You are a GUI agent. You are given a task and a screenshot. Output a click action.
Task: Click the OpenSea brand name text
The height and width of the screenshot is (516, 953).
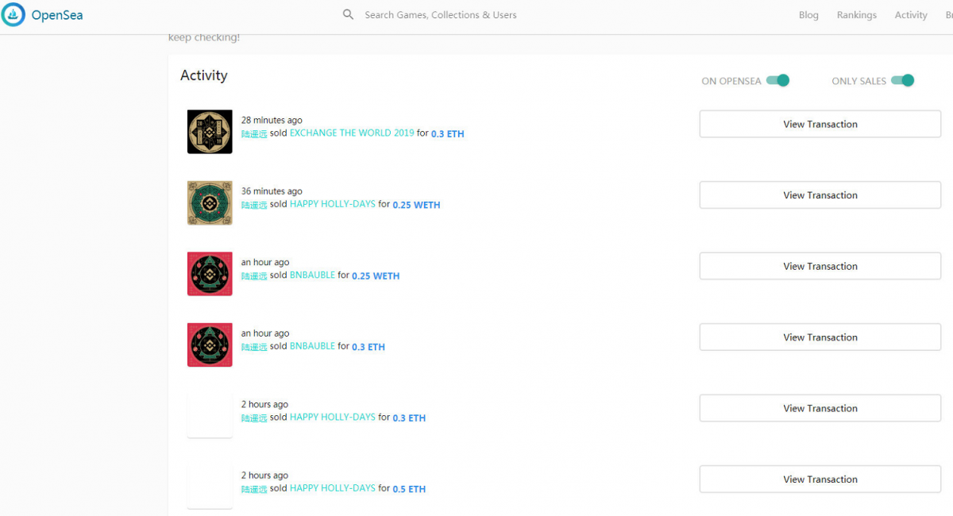tap(57, 15)
